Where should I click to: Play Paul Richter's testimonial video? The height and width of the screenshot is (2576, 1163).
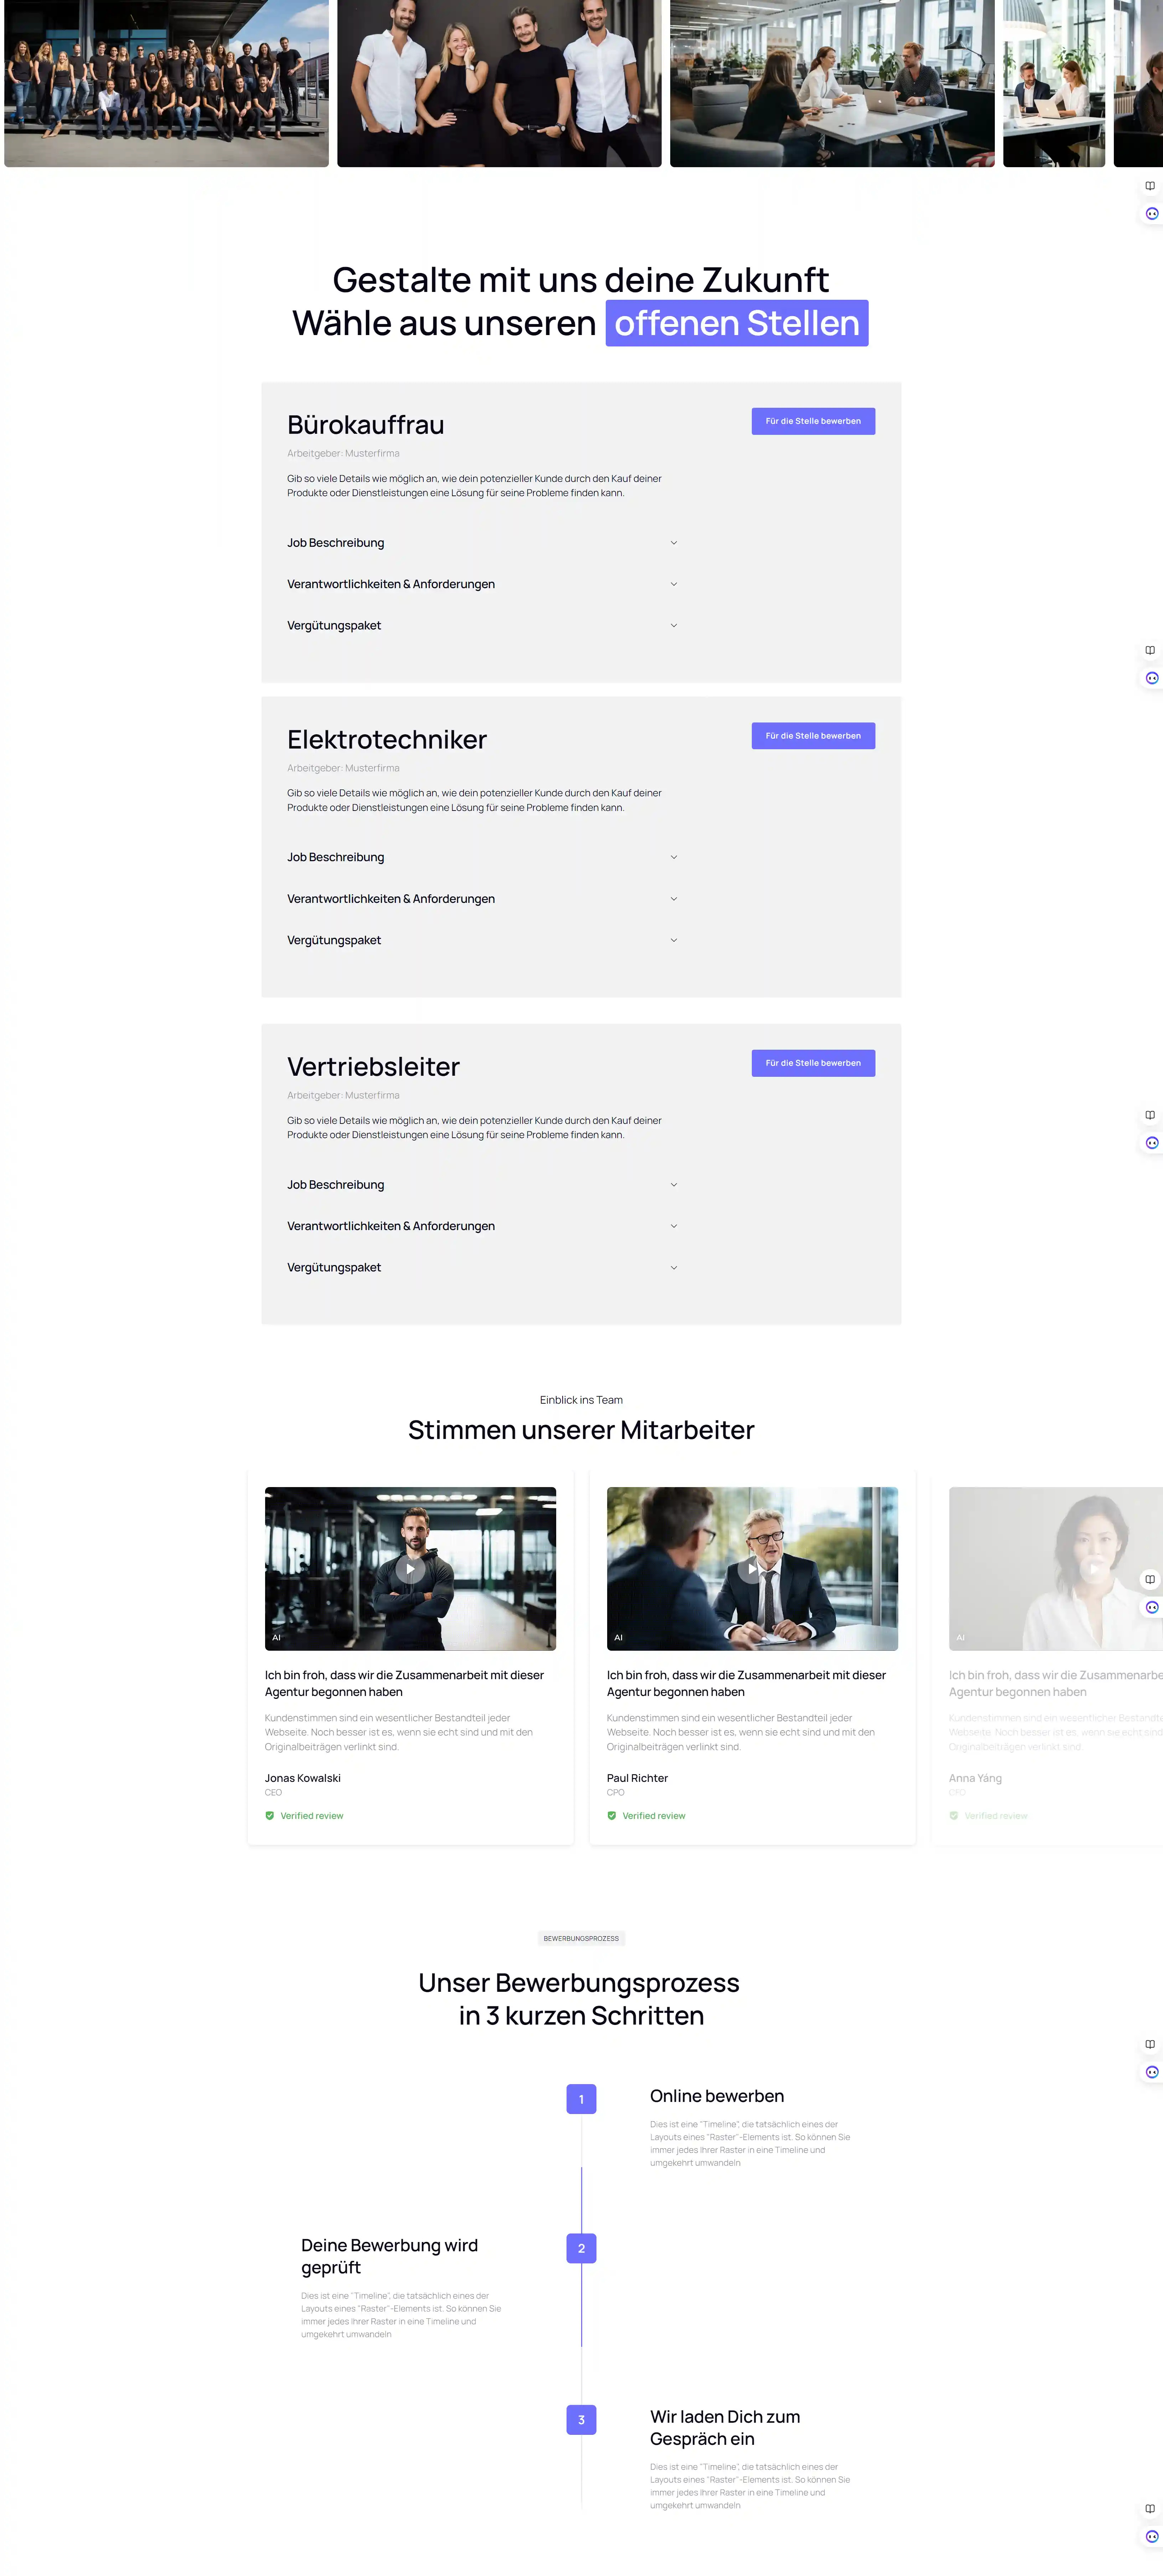click(x=752, y=1569)
